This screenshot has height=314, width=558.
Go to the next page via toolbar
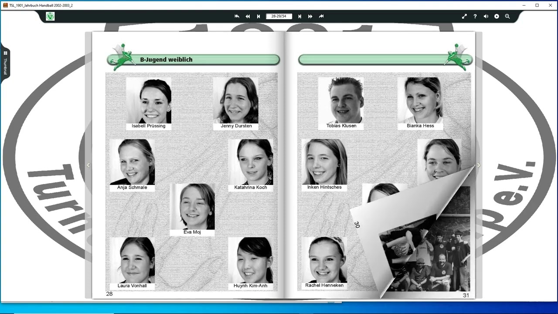tap(299, 16)
